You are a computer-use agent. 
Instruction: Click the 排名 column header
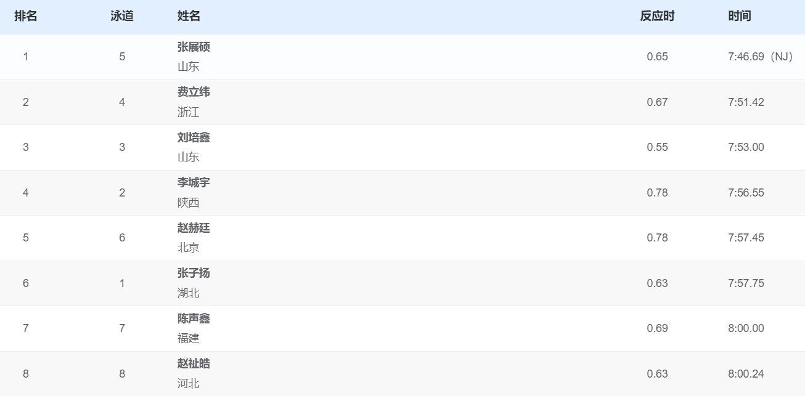[26, 16]
